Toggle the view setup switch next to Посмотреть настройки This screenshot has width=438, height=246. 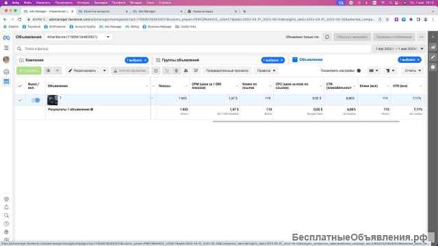click(359, 70)
